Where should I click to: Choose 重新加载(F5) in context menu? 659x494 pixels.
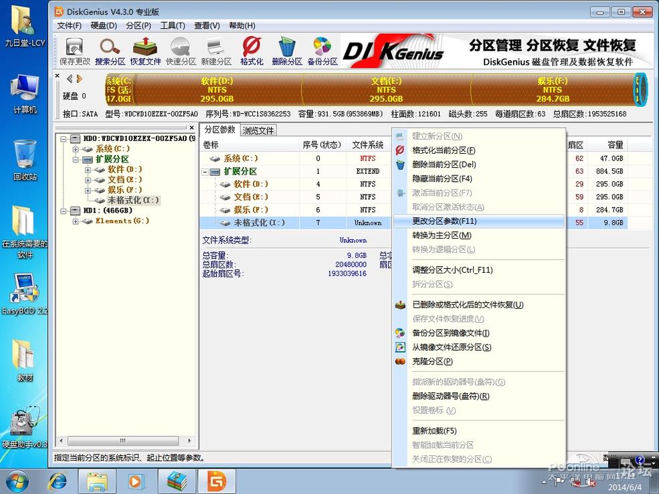pyautogui.click(x=479, y=431)
